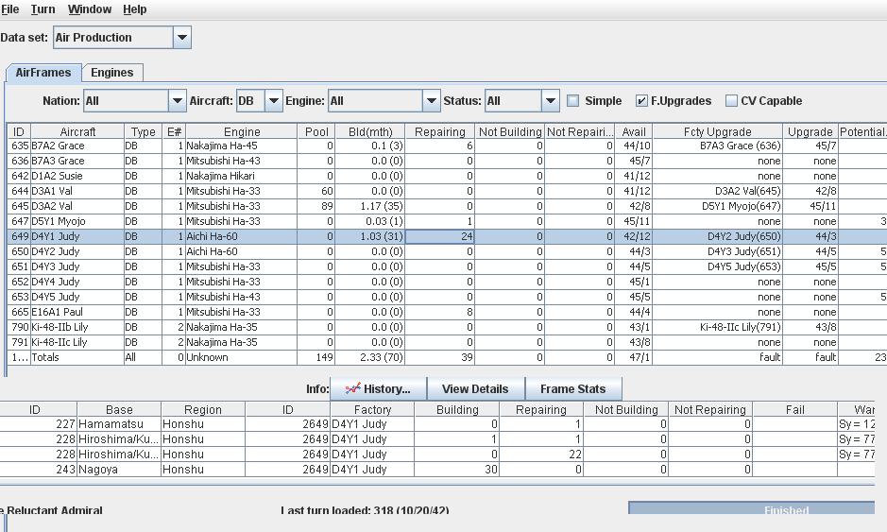Select the E16A1 Paul row
The width and height of the screenshot is (887, 532).
point(447,312)
